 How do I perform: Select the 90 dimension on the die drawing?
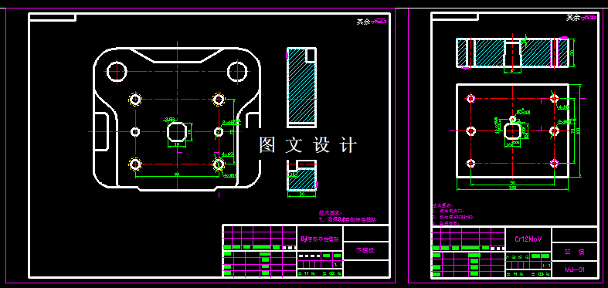(513, 182)
